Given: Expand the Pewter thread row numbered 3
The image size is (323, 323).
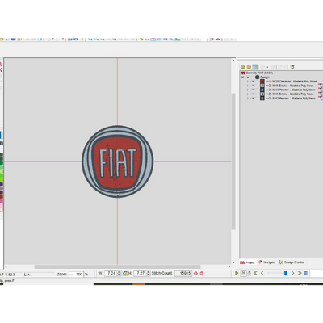Looking at the screenshot, I should point(248,90).
